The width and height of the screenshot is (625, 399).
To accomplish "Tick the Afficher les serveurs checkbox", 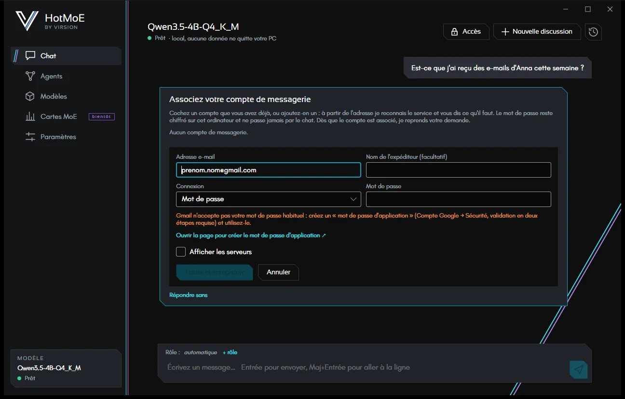I will 181,252.
